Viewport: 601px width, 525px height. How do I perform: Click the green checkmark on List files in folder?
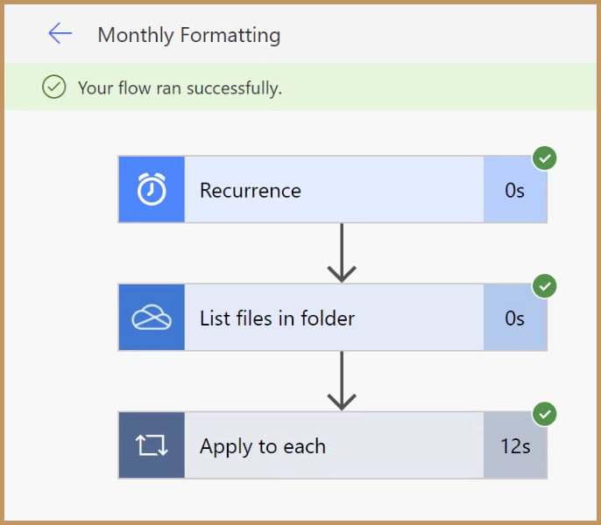[x=545, y=286]
